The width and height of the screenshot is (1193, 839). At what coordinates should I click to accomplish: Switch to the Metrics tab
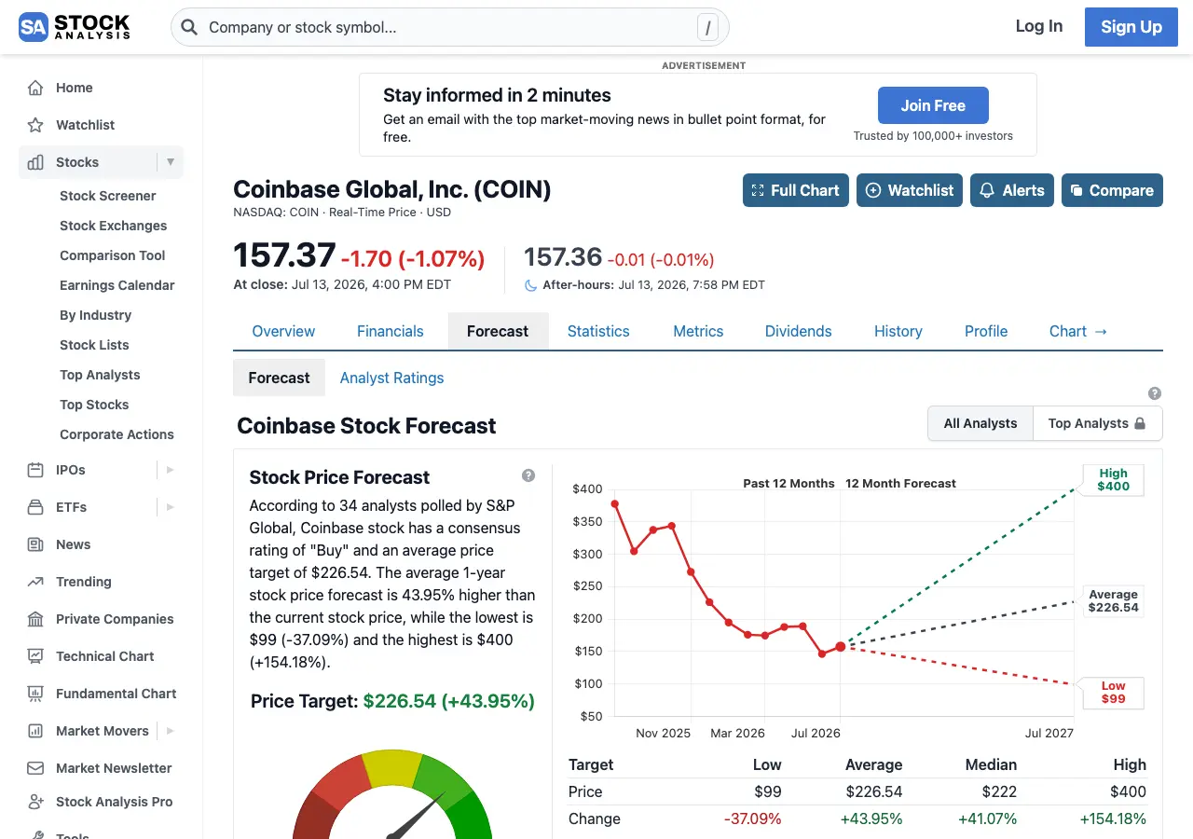[x=698, y=331]
